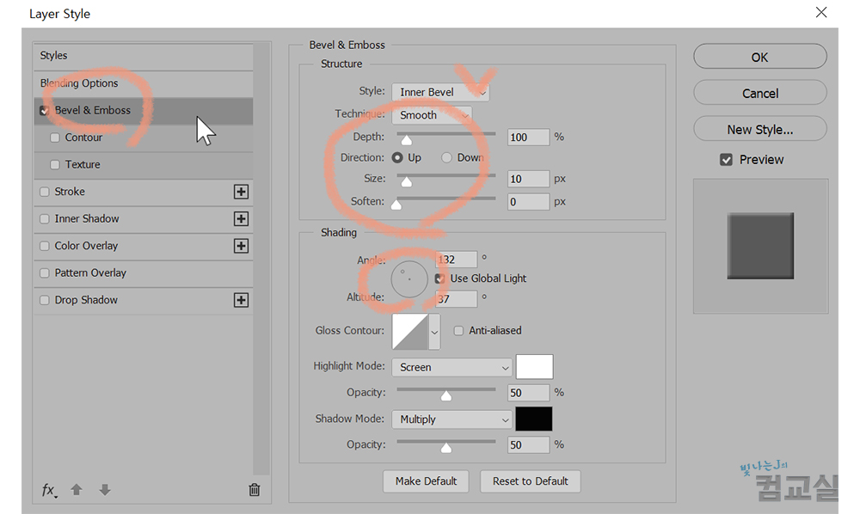This screenshot has width=860, height=514.
Task: Click the shadow Opacity slider handle
Action: coord(445,448)
